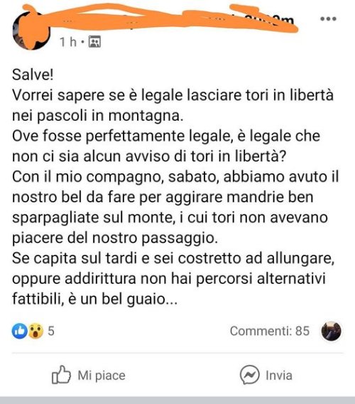Click the gray bar below the post
The width and height of the screenshot is (355, 404).
coord(177,400)
